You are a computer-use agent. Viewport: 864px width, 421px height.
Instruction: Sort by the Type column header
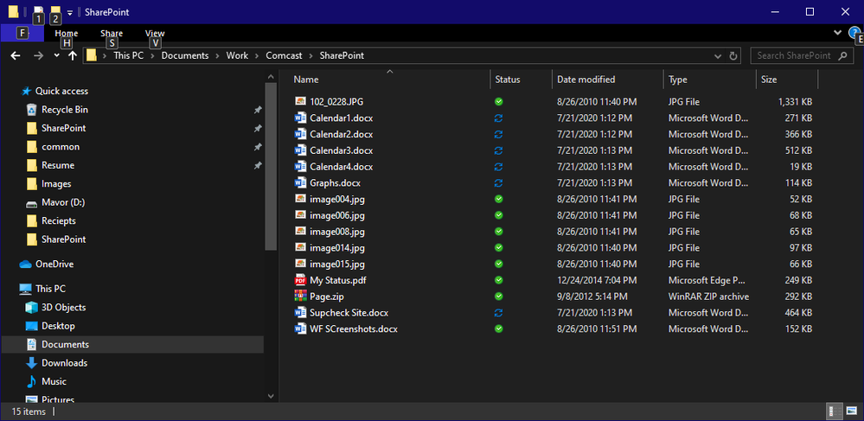[x=710, y=80]
